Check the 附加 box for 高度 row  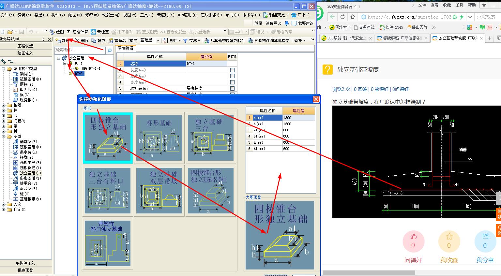232,82
